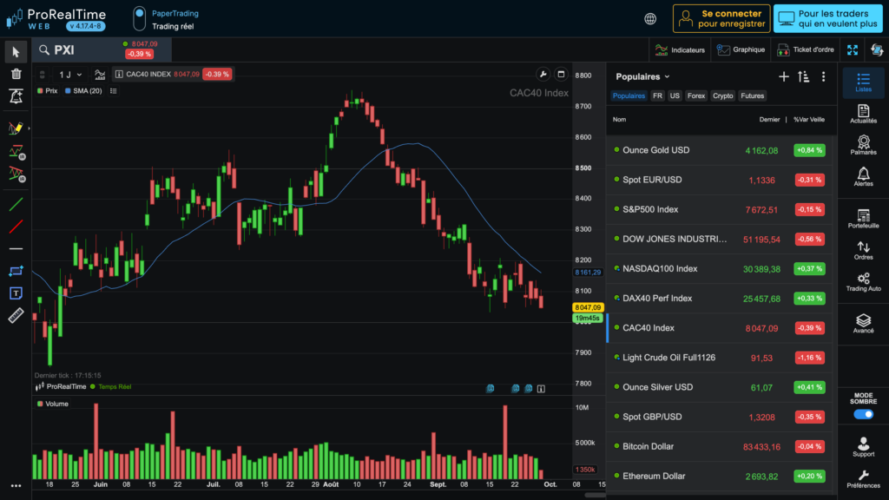Select the horizontal line tool
The height and width of the screenshot is (500, 889).
[16, 249]
